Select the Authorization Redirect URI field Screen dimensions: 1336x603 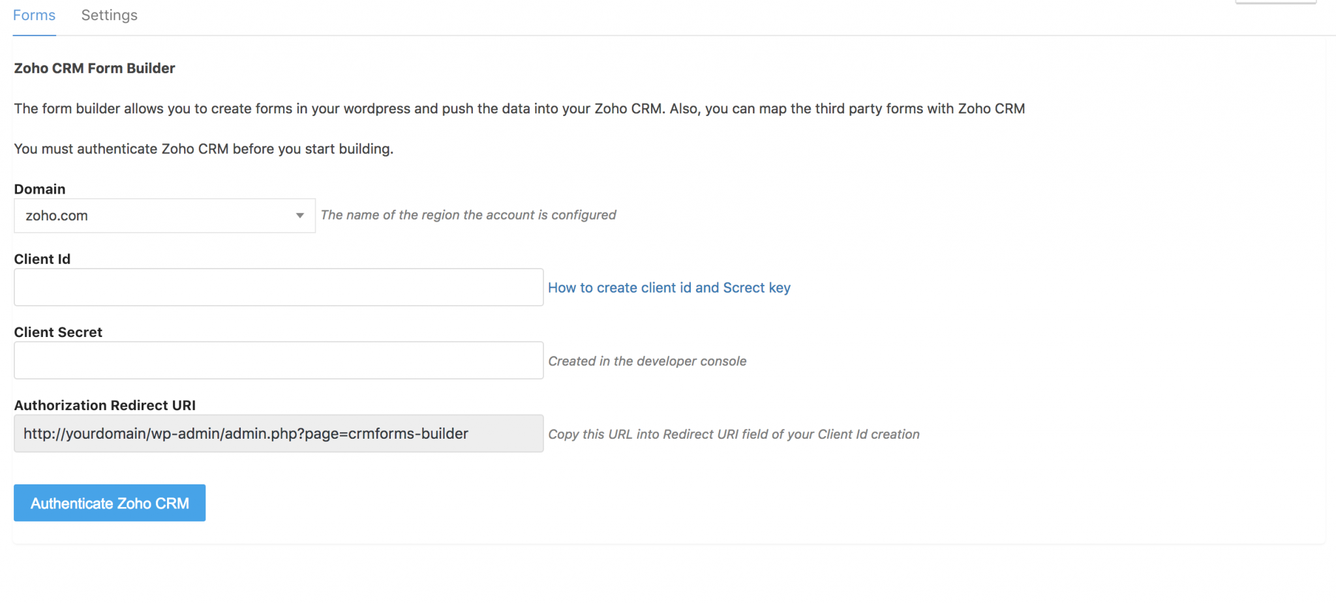click(x=279, y=434)
